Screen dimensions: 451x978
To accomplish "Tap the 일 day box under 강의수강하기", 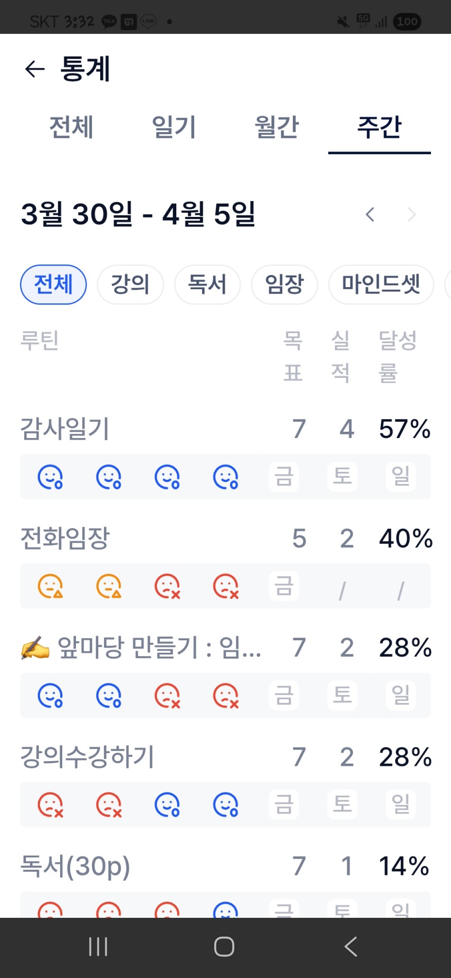I will tap(401, 804).
